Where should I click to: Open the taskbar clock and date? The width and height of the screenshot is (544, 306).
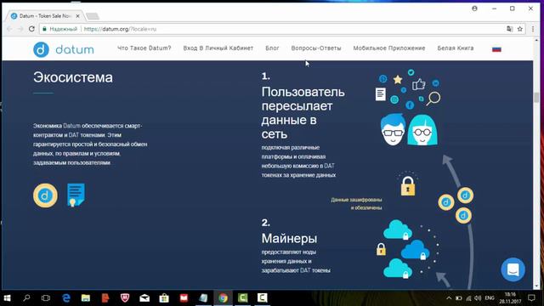[x=510, y=298]
